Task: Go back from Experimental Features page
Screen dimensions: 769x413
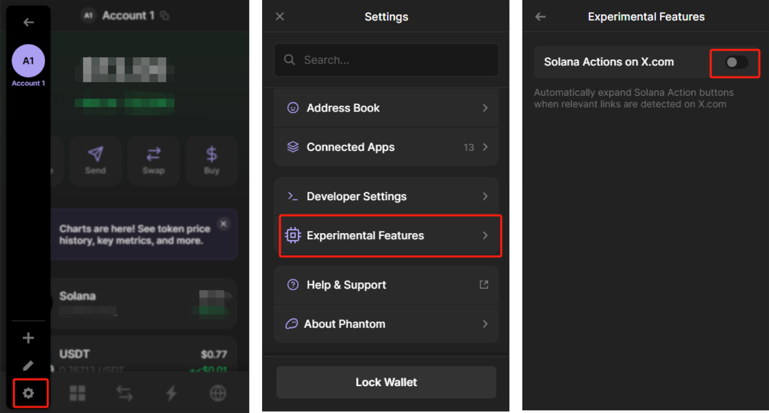Action: pyautogui.click(x=540, y=17)
